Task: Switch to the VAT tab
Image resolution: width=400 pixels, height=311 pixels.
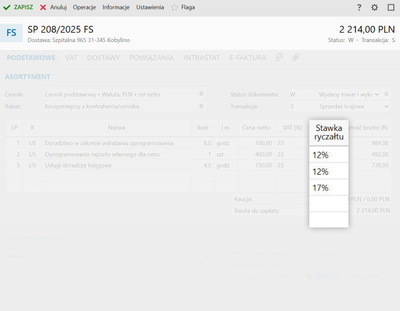Action: point(71,57)
